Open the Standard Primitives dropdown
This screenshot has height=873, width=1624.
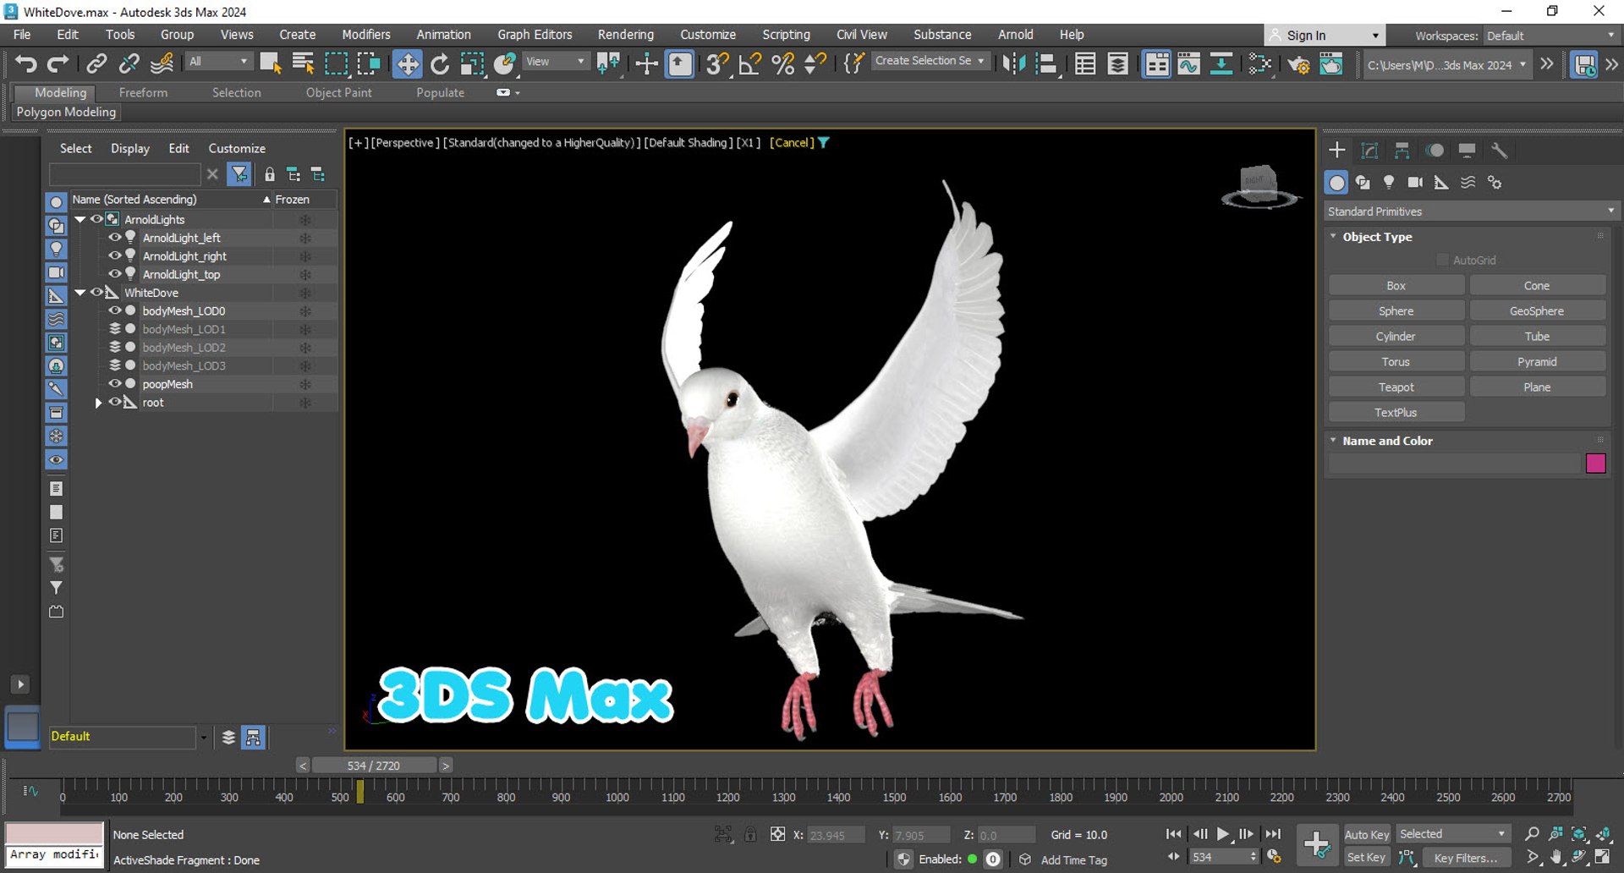click(1471, 211)
